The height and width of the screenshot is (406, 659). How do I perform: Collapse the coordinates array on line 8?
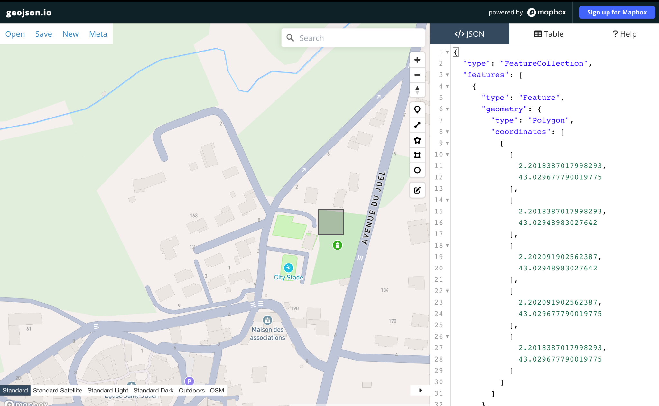click(447, 132)
